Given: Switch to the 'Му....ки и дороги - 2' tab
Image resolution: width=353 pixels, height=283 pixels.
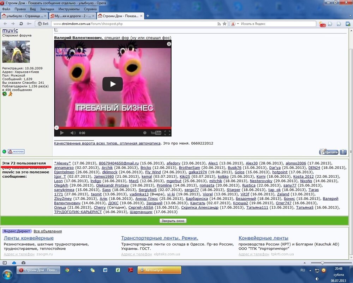Looking at the screenshot, I should click(72, 16).
